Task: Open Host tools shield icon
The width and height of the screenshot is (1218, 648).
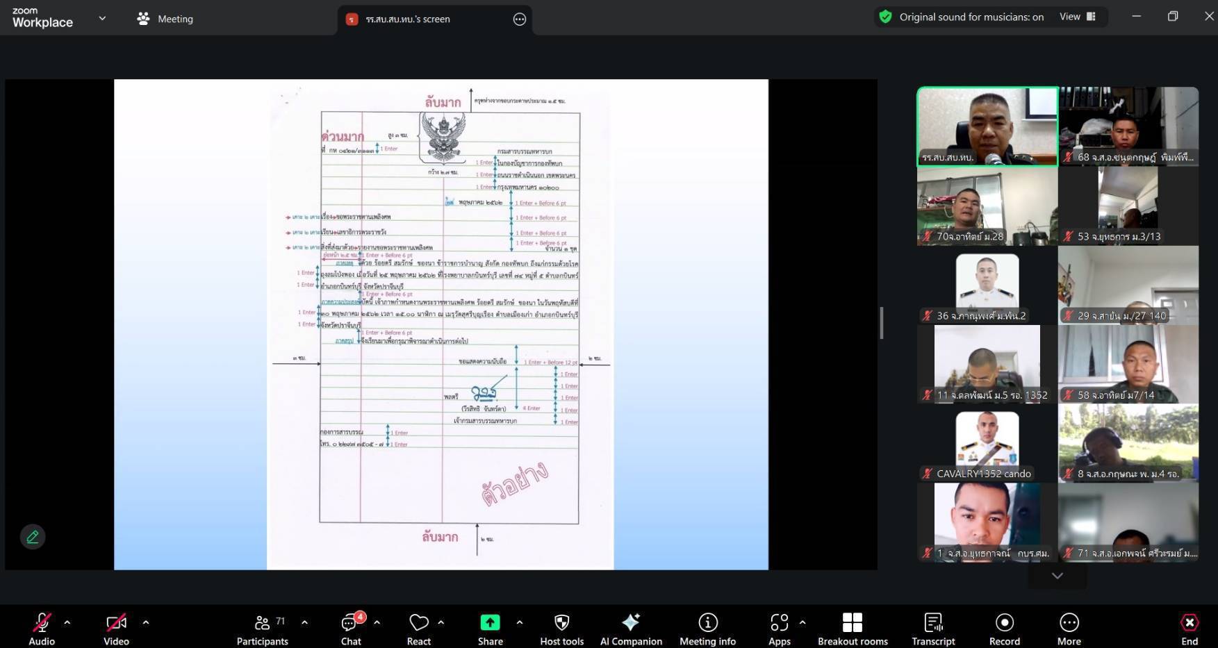Action: coord(561,629)
